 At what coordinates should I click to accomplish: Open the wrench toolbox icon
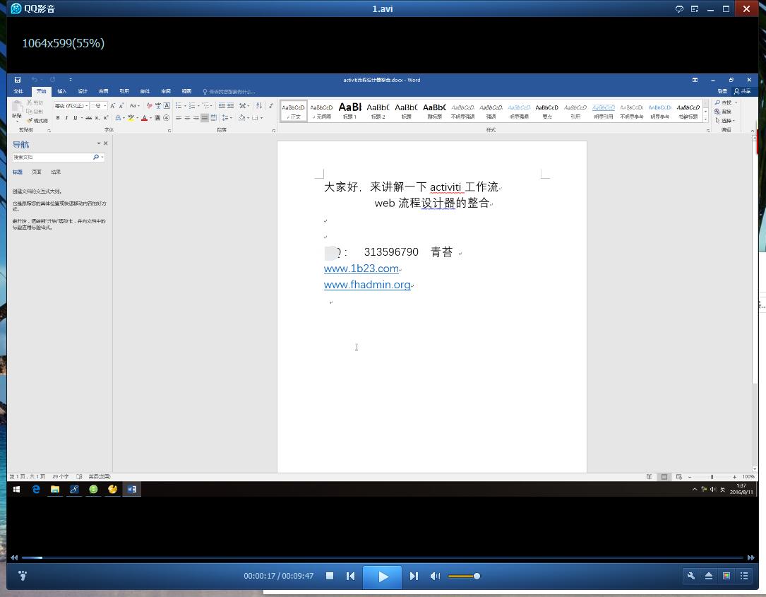[x=691, y=577]
